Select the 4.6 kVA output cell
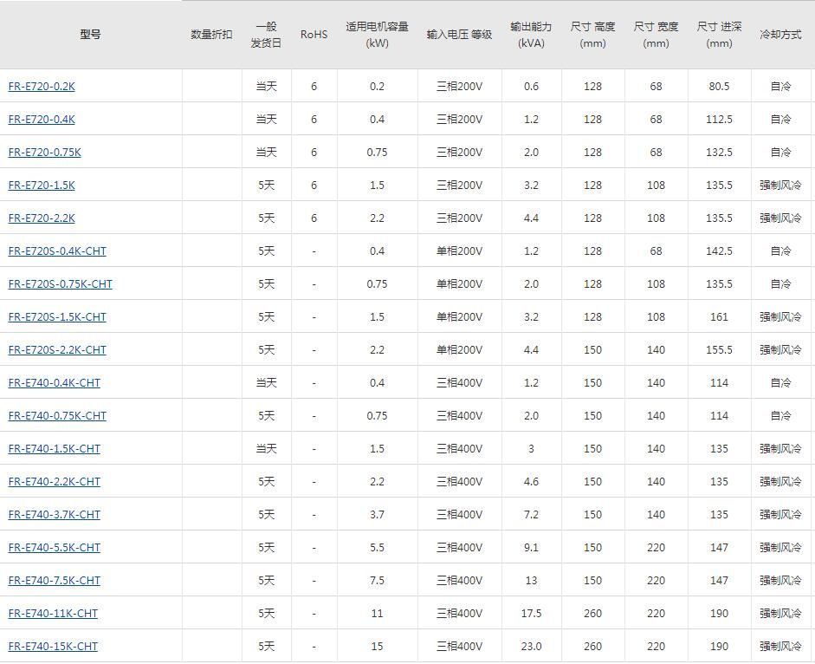 pos(531,482)
